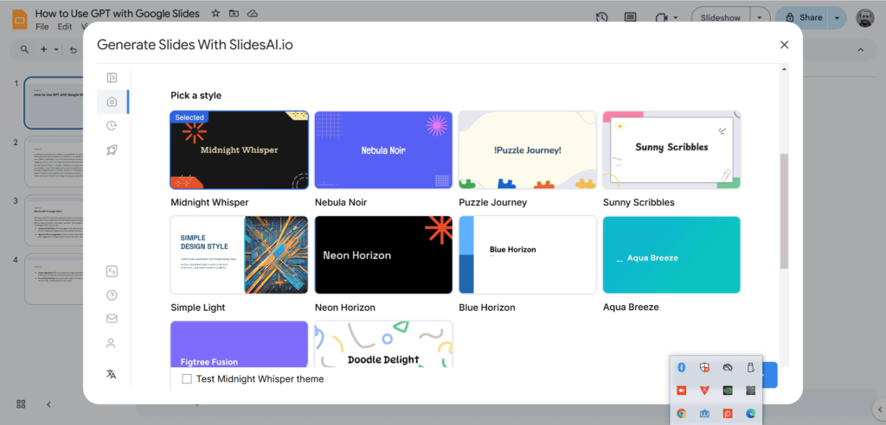Open the help question mark icon
The height and width of the screenshot is (425, 886).
click(112, 295)
